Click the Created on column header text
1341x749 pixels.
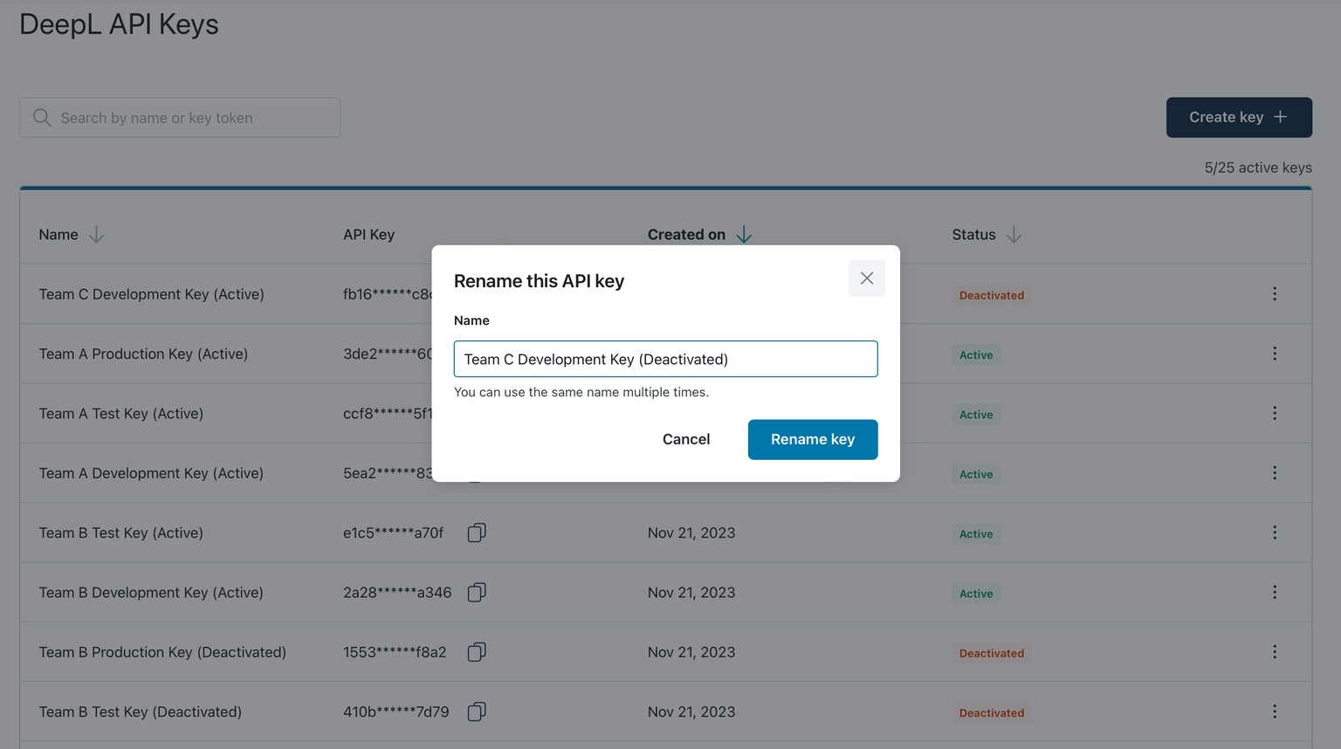click(x=686, y=235)
